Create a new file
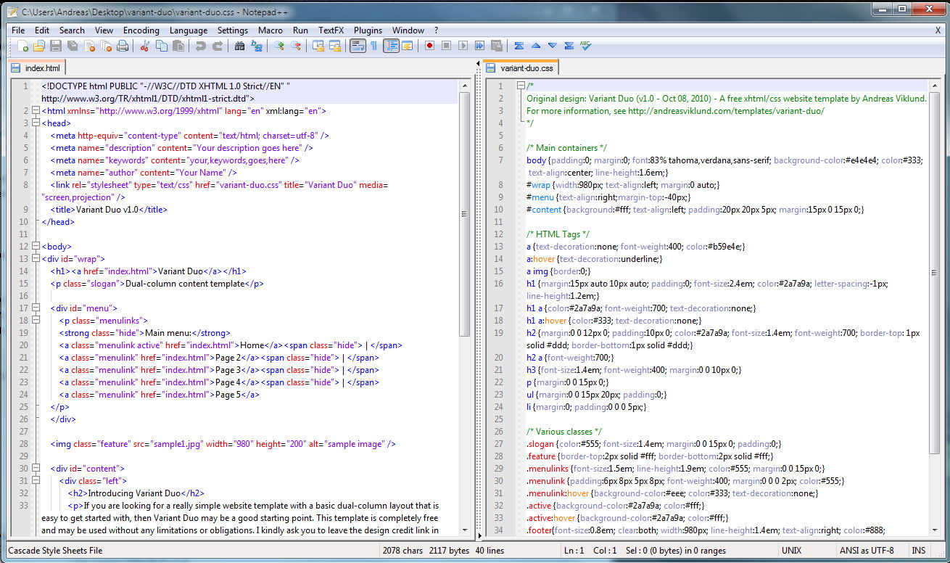950x563 pixels. 23,45
